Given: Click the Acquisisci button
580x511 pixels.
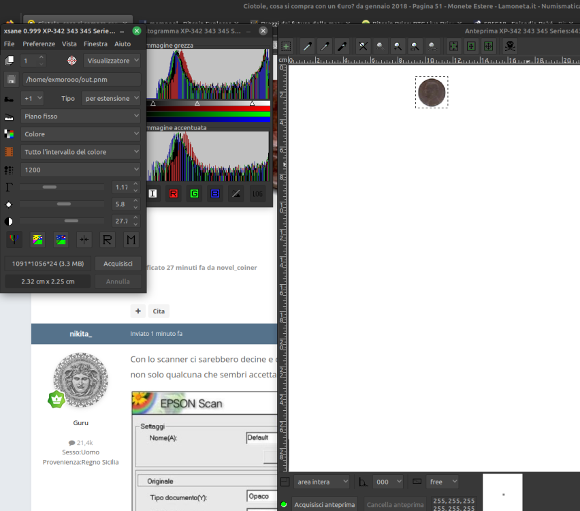Looking at the screenshot, I should [x=118, y=264].
